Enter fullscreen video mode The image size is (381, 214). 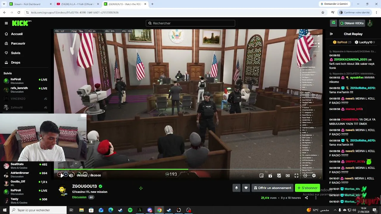click(x=296, y=176)
